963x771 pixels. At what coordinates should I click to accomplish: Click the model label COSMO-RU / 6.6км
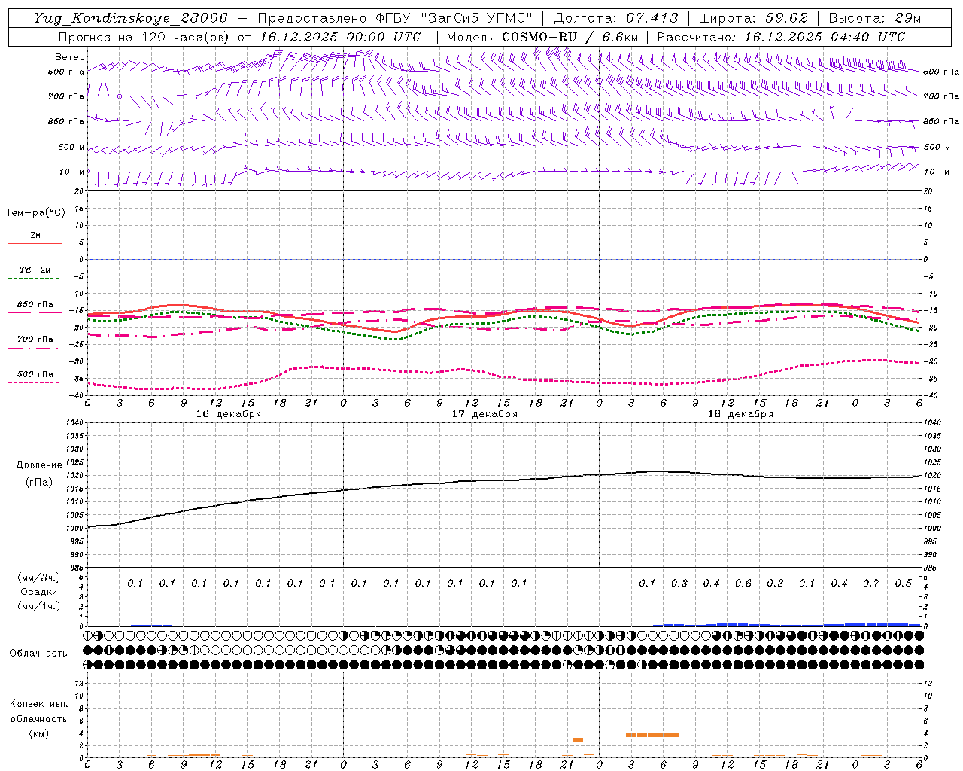(x=570, y=37)
